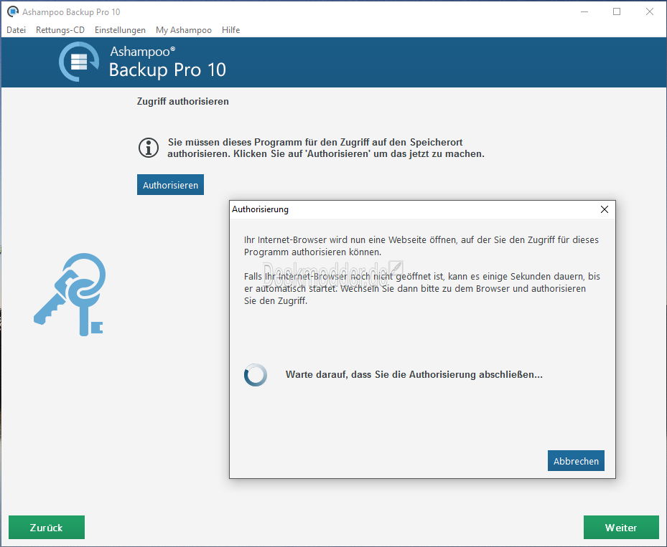The height and width of the screenshot is (547, 667).
Task: Click the Ashampoo Backup Pro logo icon
Action: point(79,62)
